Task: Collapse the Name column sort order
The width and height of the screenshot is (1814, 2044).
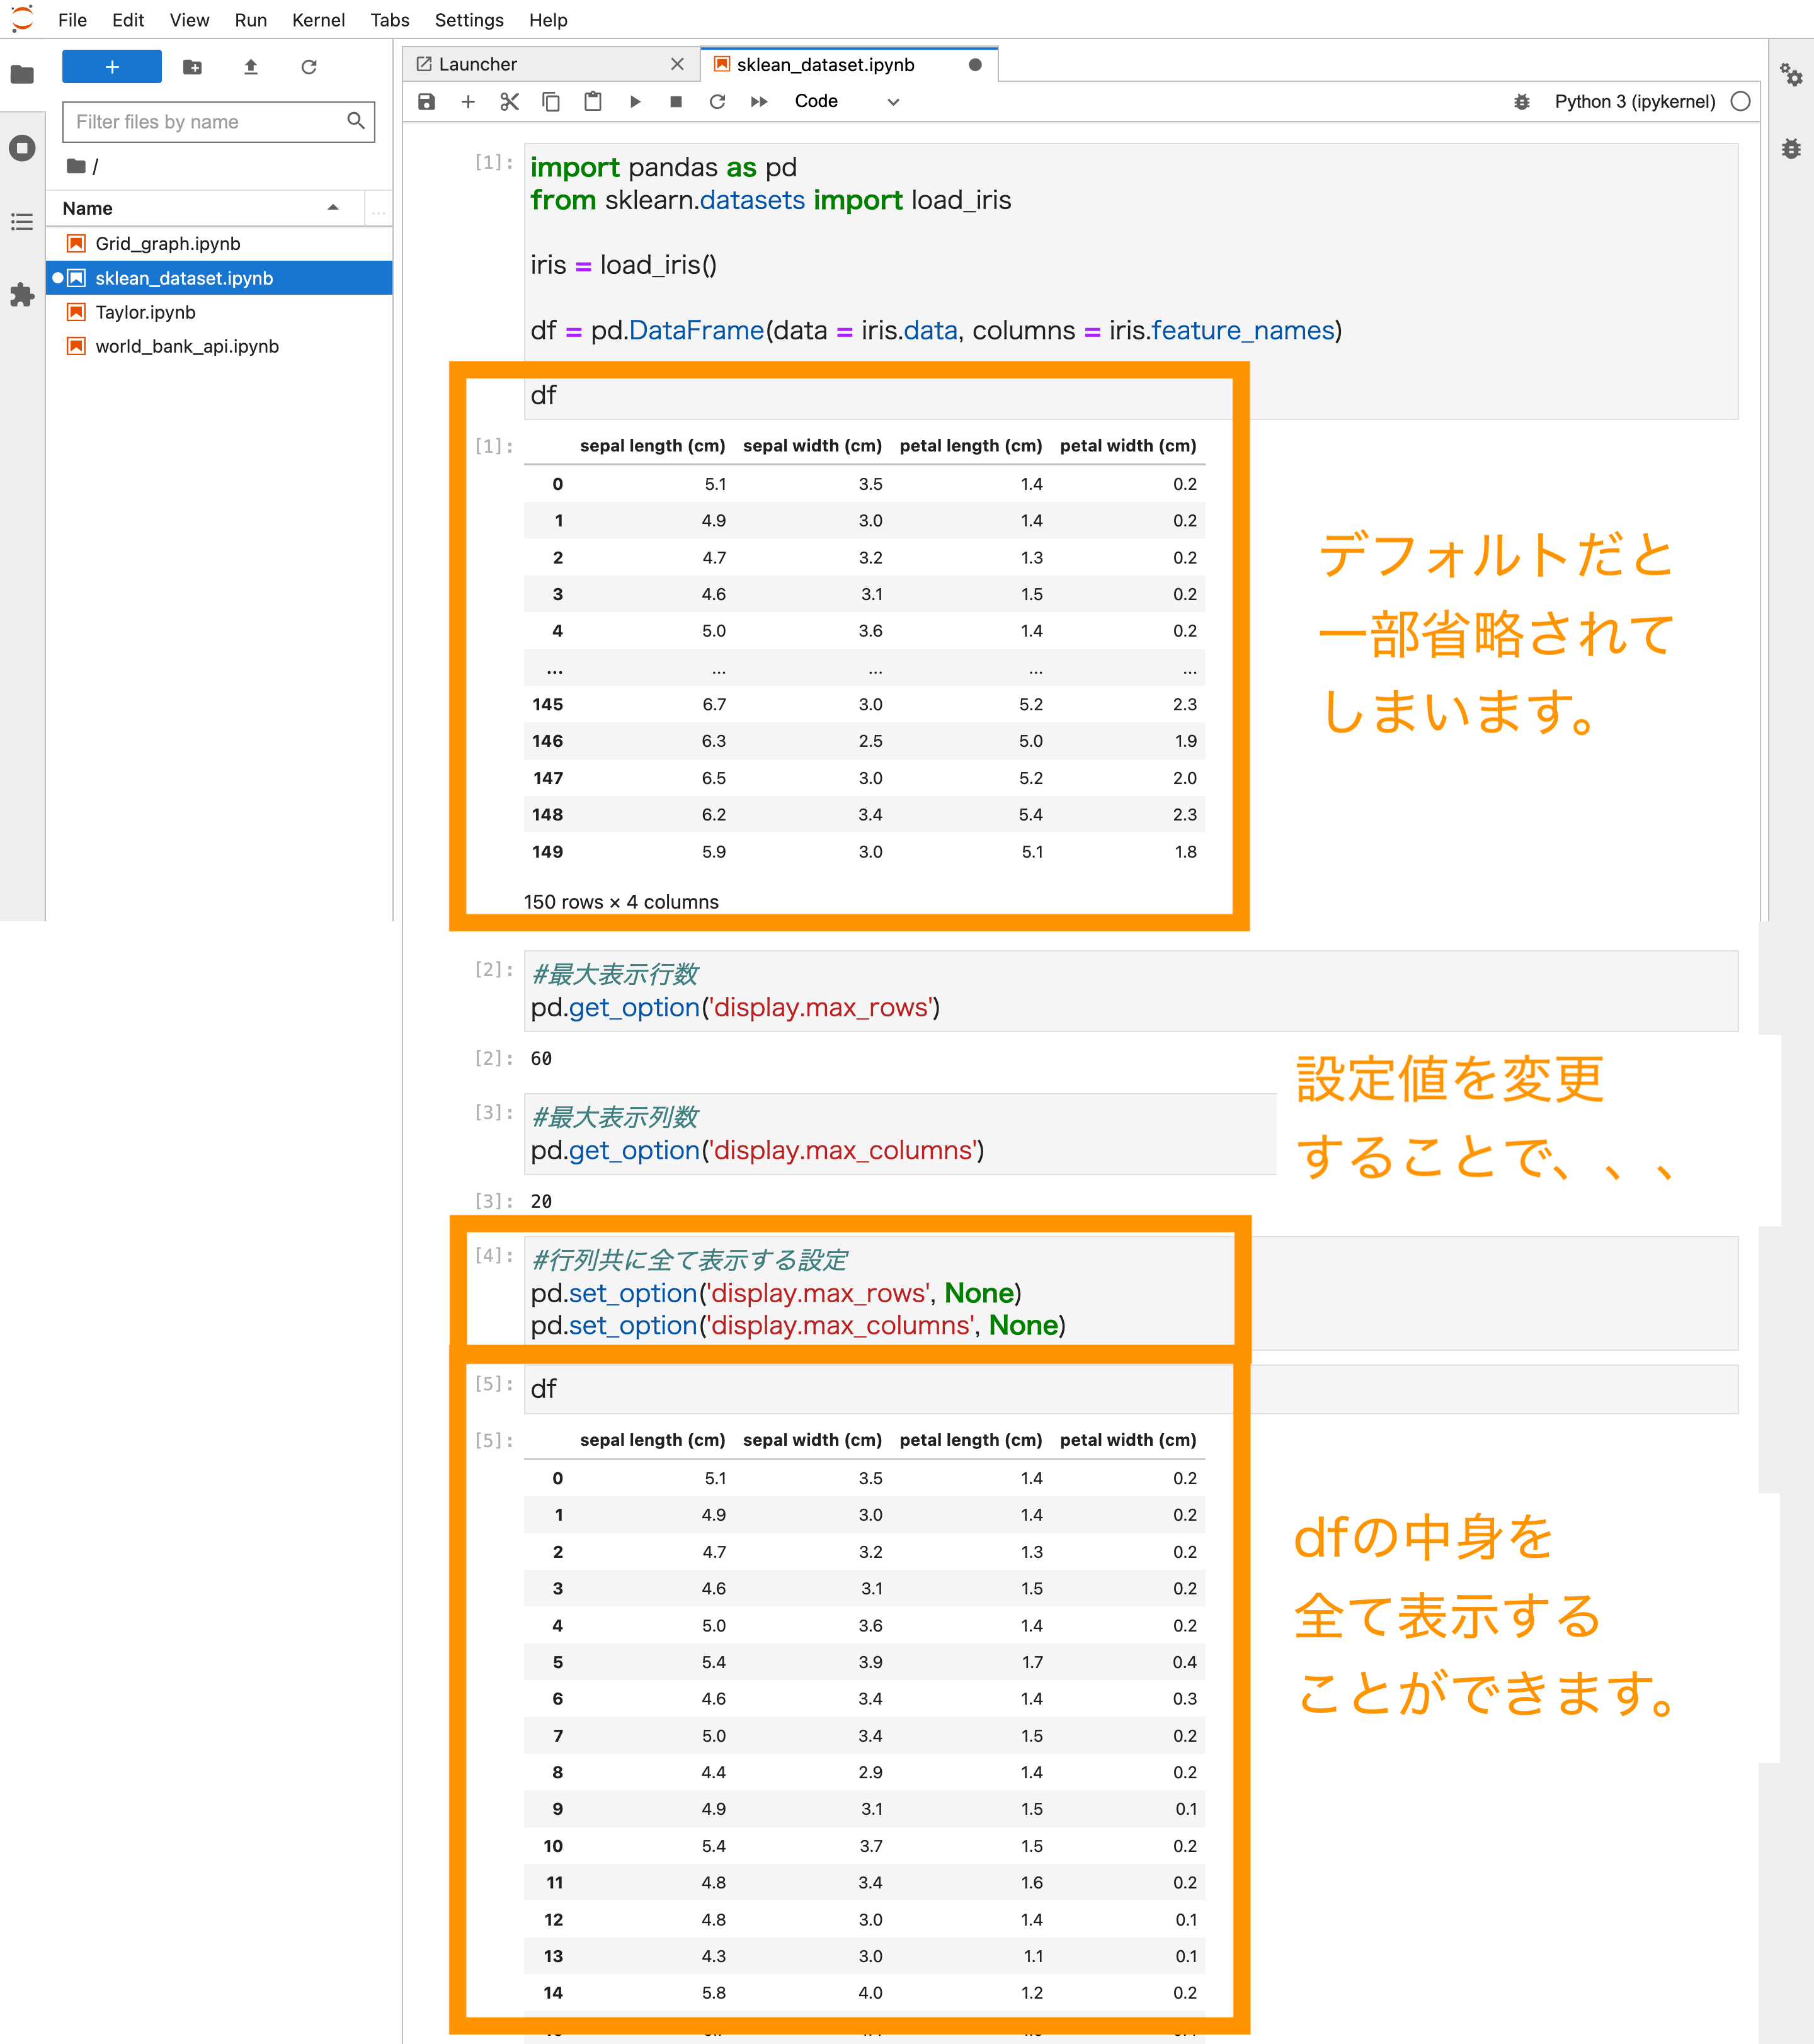Action: [332, 208]
